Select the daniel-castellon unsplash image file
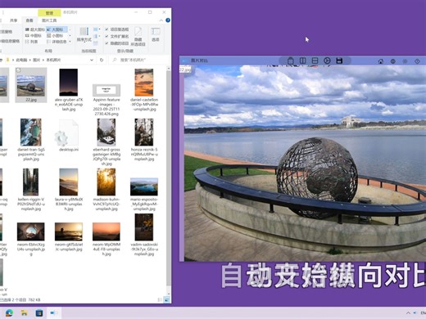The width and height of the screenshot is (426, 319). [x=144, y=90]
